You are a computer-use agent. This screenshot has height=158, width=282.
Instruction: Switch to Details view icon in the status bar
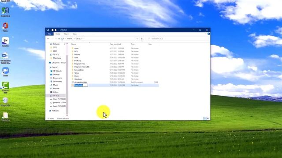(x=204, y=118)
